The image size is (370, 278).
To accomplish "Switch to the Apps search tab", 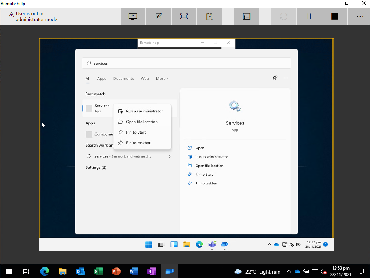I will (102, 79).
